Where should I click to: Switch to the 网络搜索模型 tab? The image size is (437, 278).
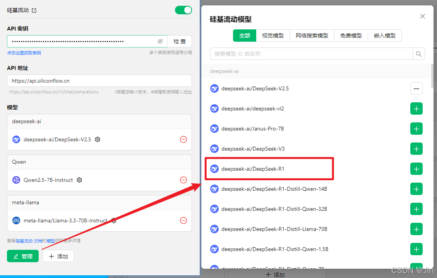(312, 36)
